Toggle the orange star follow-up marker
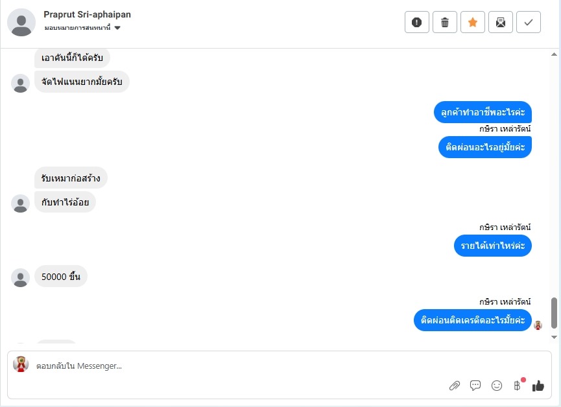The image size is (561, 407). [x=473, y=22]
